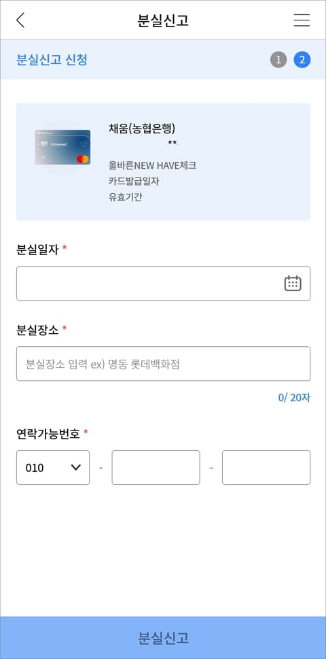Tap the 분실신고 page title

pos(163,20)
